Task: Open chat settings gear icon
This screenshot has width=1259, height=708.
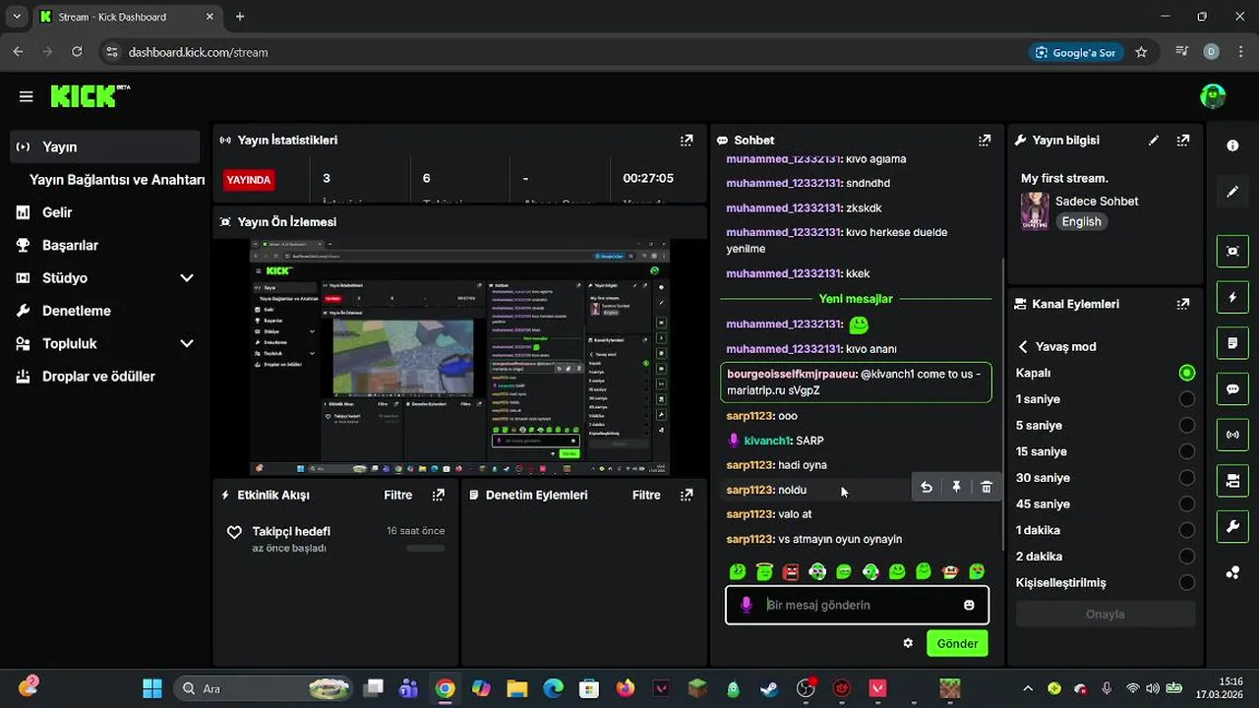Action: (908, 643)
